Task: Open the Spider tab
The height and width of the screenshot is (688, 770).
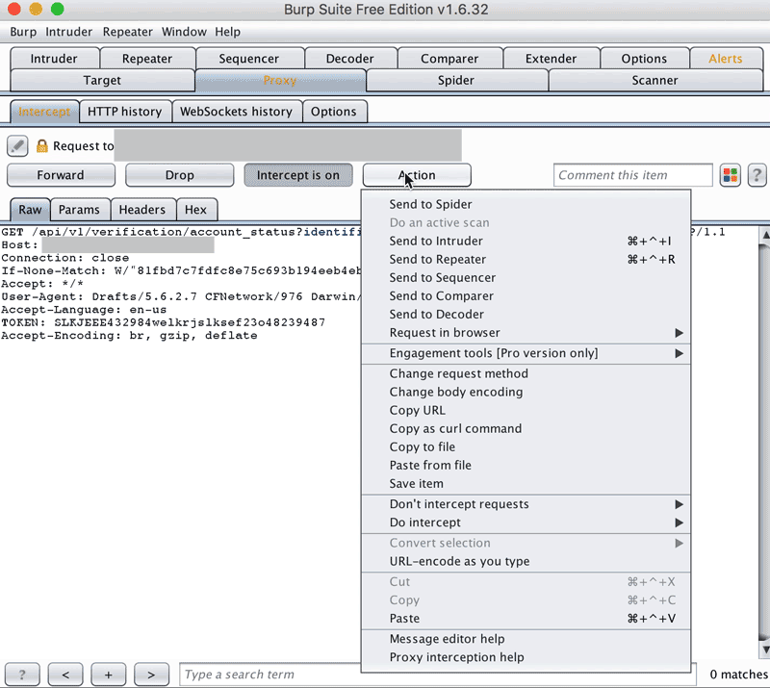Action: [x=456, y=80]
